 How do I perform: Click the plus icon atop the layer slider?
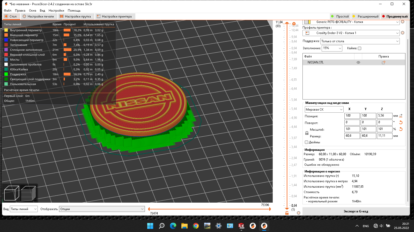coord(294,24)
